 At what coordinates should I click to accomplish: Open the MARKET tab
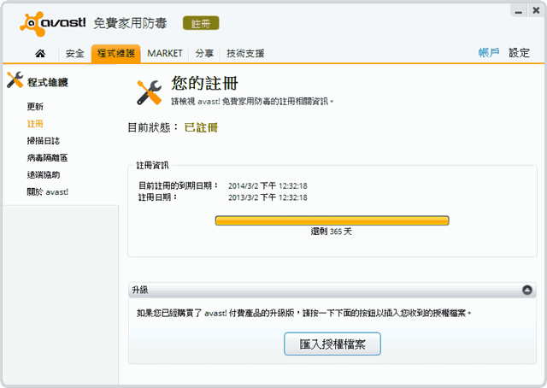(165, 53)
